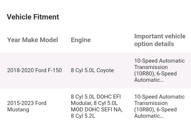Select the (10R80), 6-Speed text in F-150 row
The width and height of the screenshot is (191, 138).
155,74
